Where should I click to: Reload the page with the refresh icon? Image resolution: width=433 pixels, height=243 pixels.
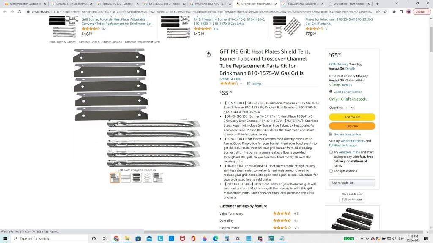click(19, 12)
